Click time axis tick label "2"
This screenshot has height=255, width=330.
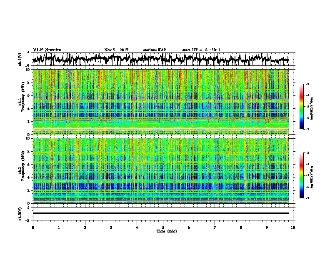pos(85,227)
